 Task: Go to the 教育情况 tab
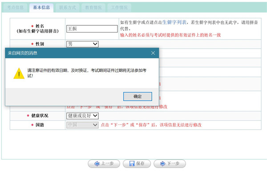coord(93,8)
